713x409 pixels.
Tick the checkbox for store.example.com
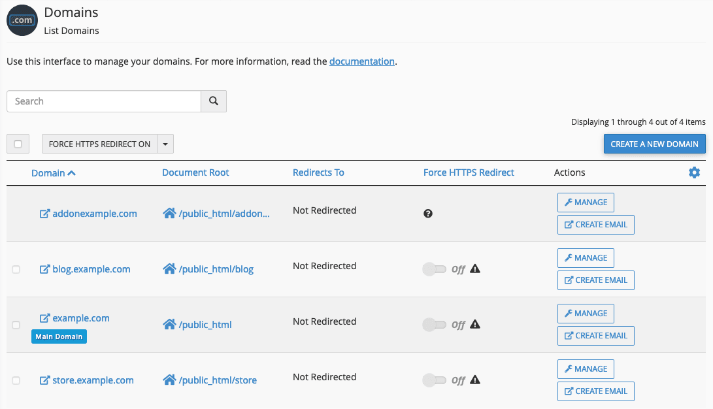pos(16,380)
